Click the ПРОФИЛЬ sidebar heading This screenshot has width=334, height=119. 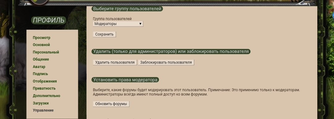click(49, 20)
